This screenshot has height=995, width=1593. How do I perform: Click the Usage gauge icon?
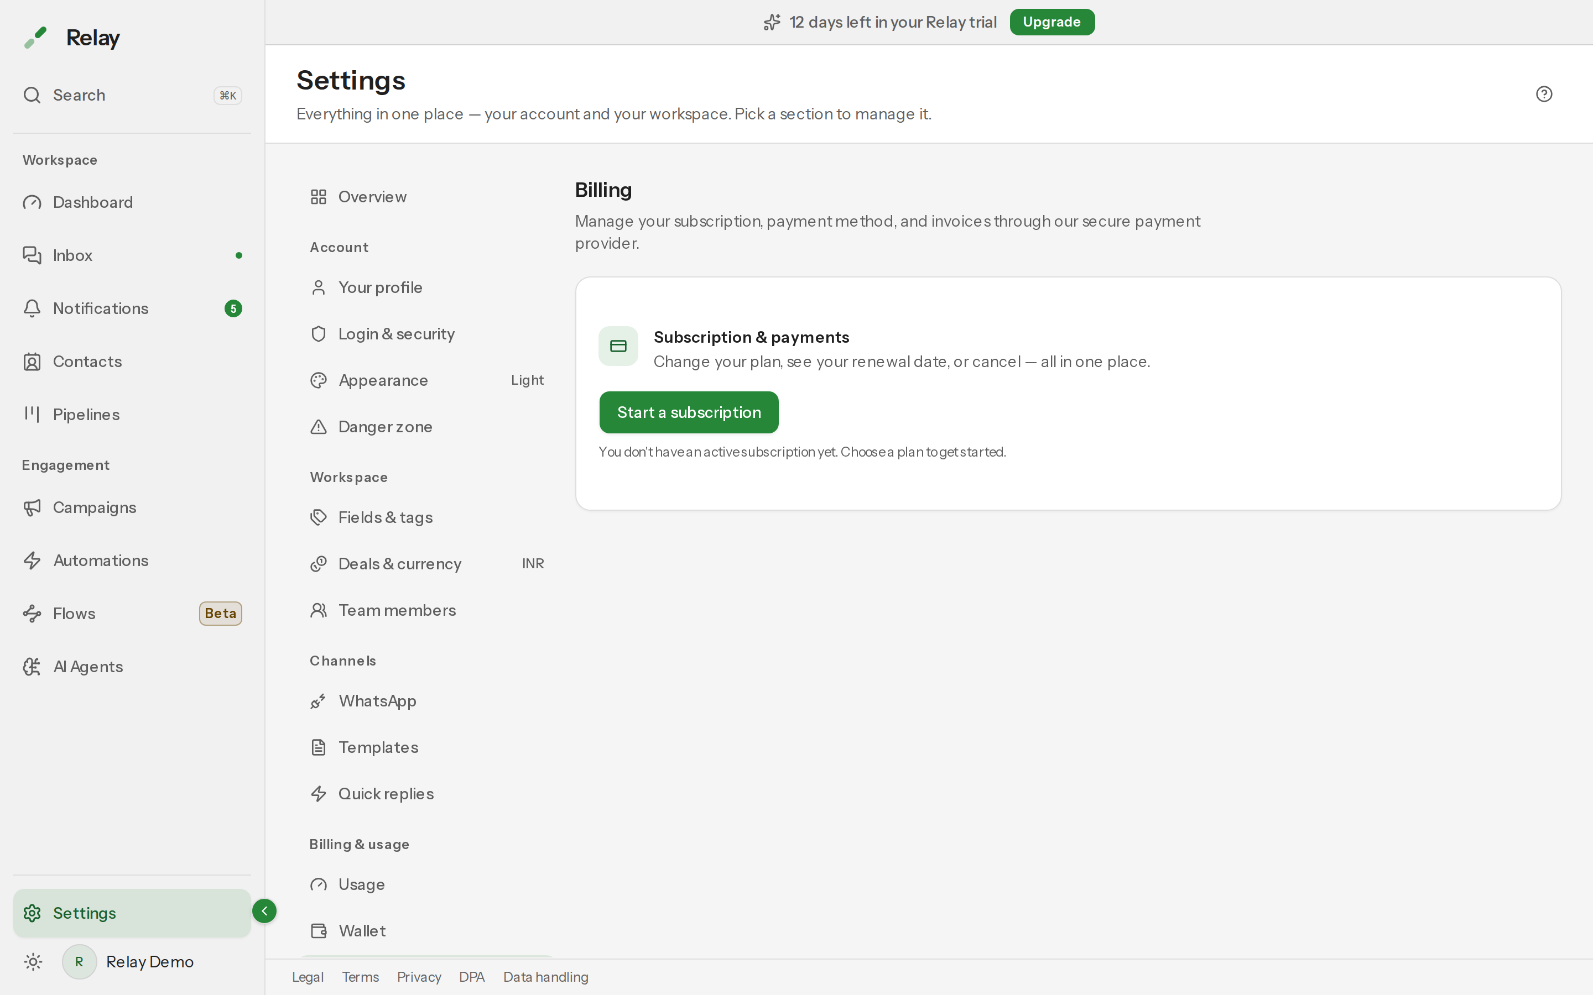point(319,884)
